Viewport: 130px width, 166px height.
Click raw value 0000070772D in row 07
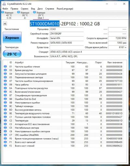pos(114,81)
